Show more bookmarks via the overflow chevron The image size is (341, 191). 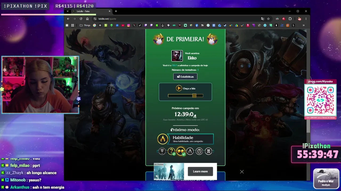pos(303,25)
